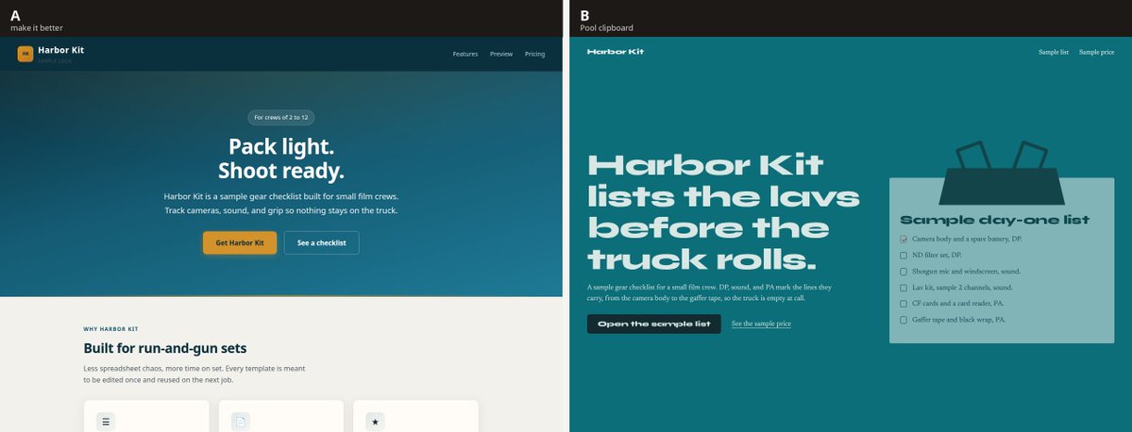This screenshot has width=1132, height=432.
Task: Click the Pool clipboard caption under B
Action: coord(606,28)
